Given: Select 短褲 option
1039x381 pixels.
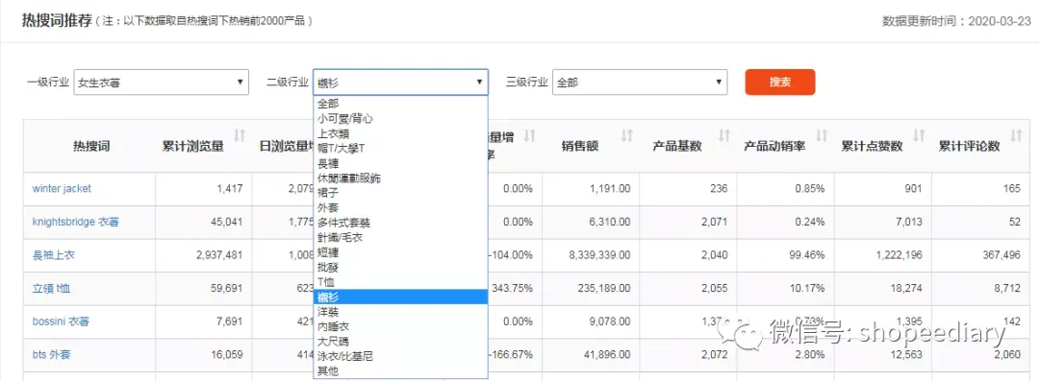Looking at the screenshot, I should click(400, 252).
